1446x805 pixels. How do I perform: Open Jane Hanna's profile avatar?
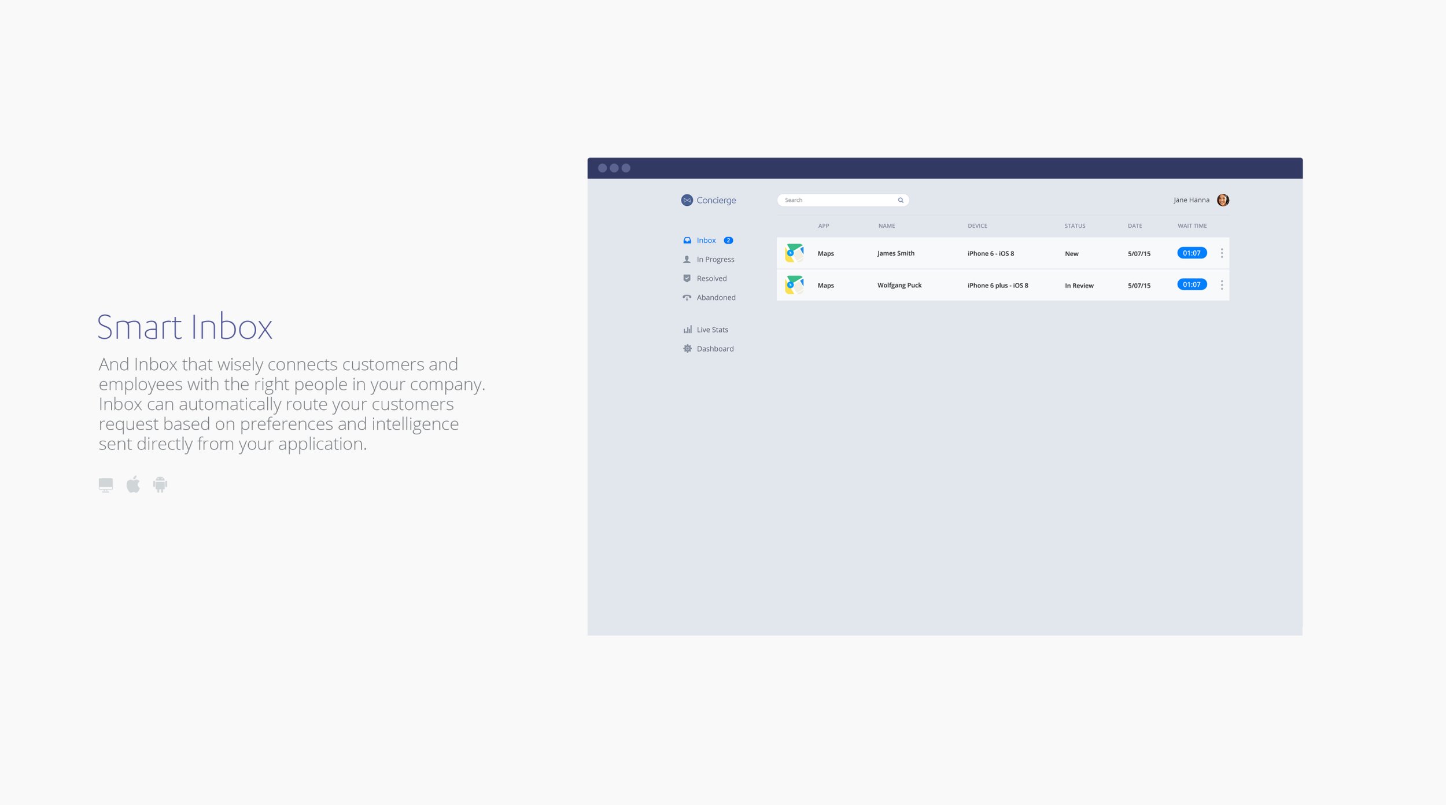pos(1223,200)
